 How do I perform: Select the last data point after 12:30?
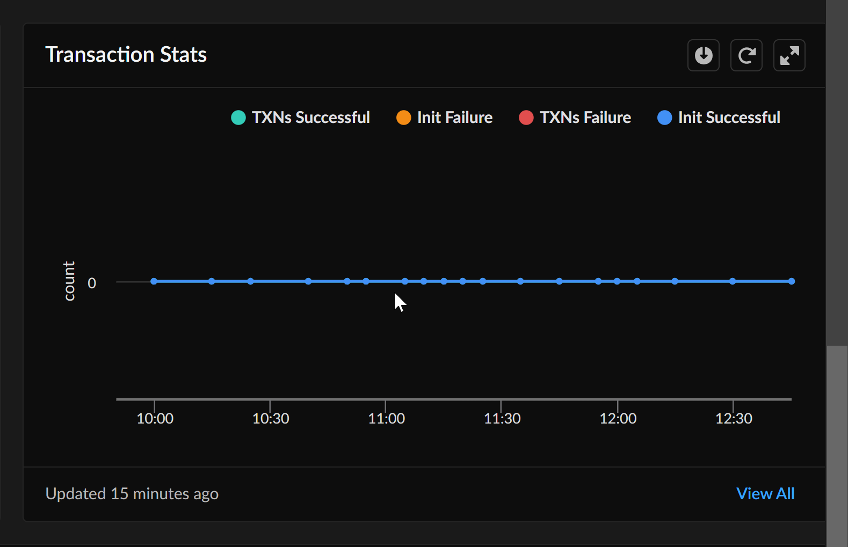pos(791,281)
